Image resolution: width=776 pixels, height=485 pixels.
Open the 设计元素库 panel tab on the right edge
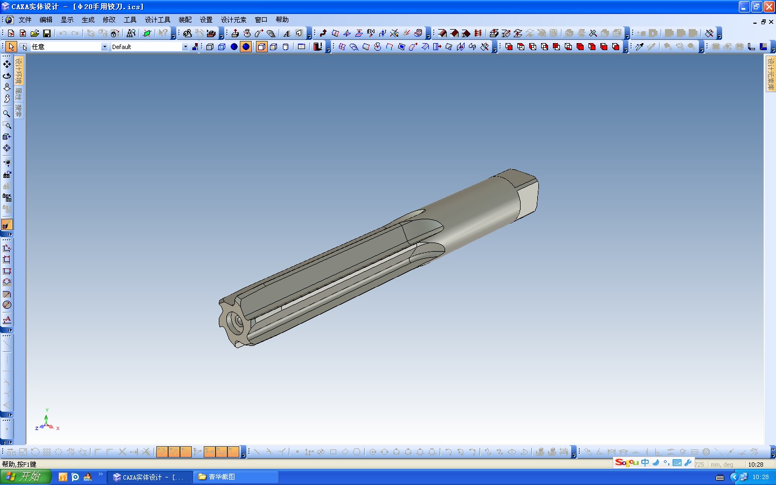click(x=771, y=74)
